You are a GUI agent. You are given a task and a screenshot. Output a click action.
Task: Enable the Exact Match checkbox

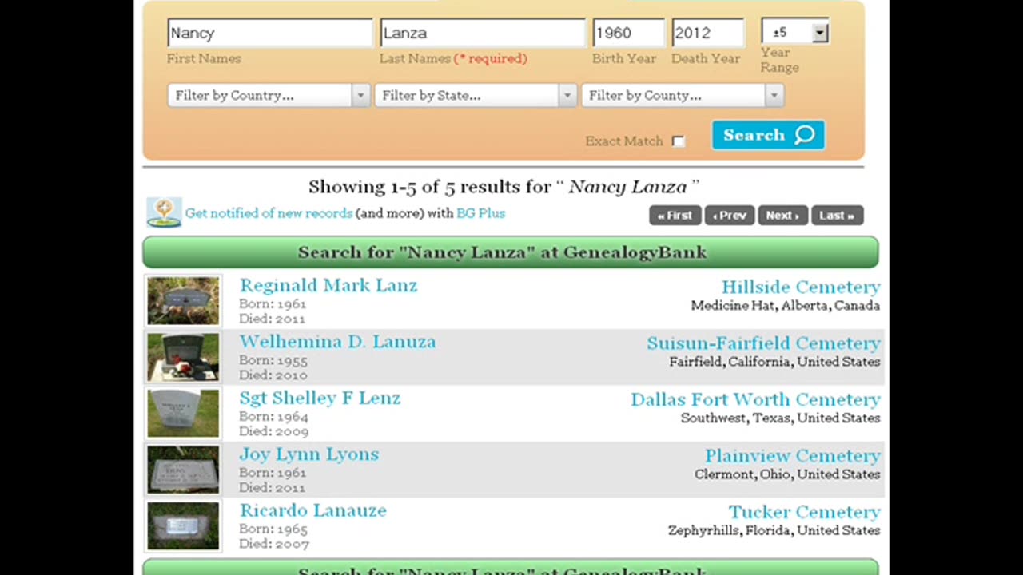(x=678, y=141)
